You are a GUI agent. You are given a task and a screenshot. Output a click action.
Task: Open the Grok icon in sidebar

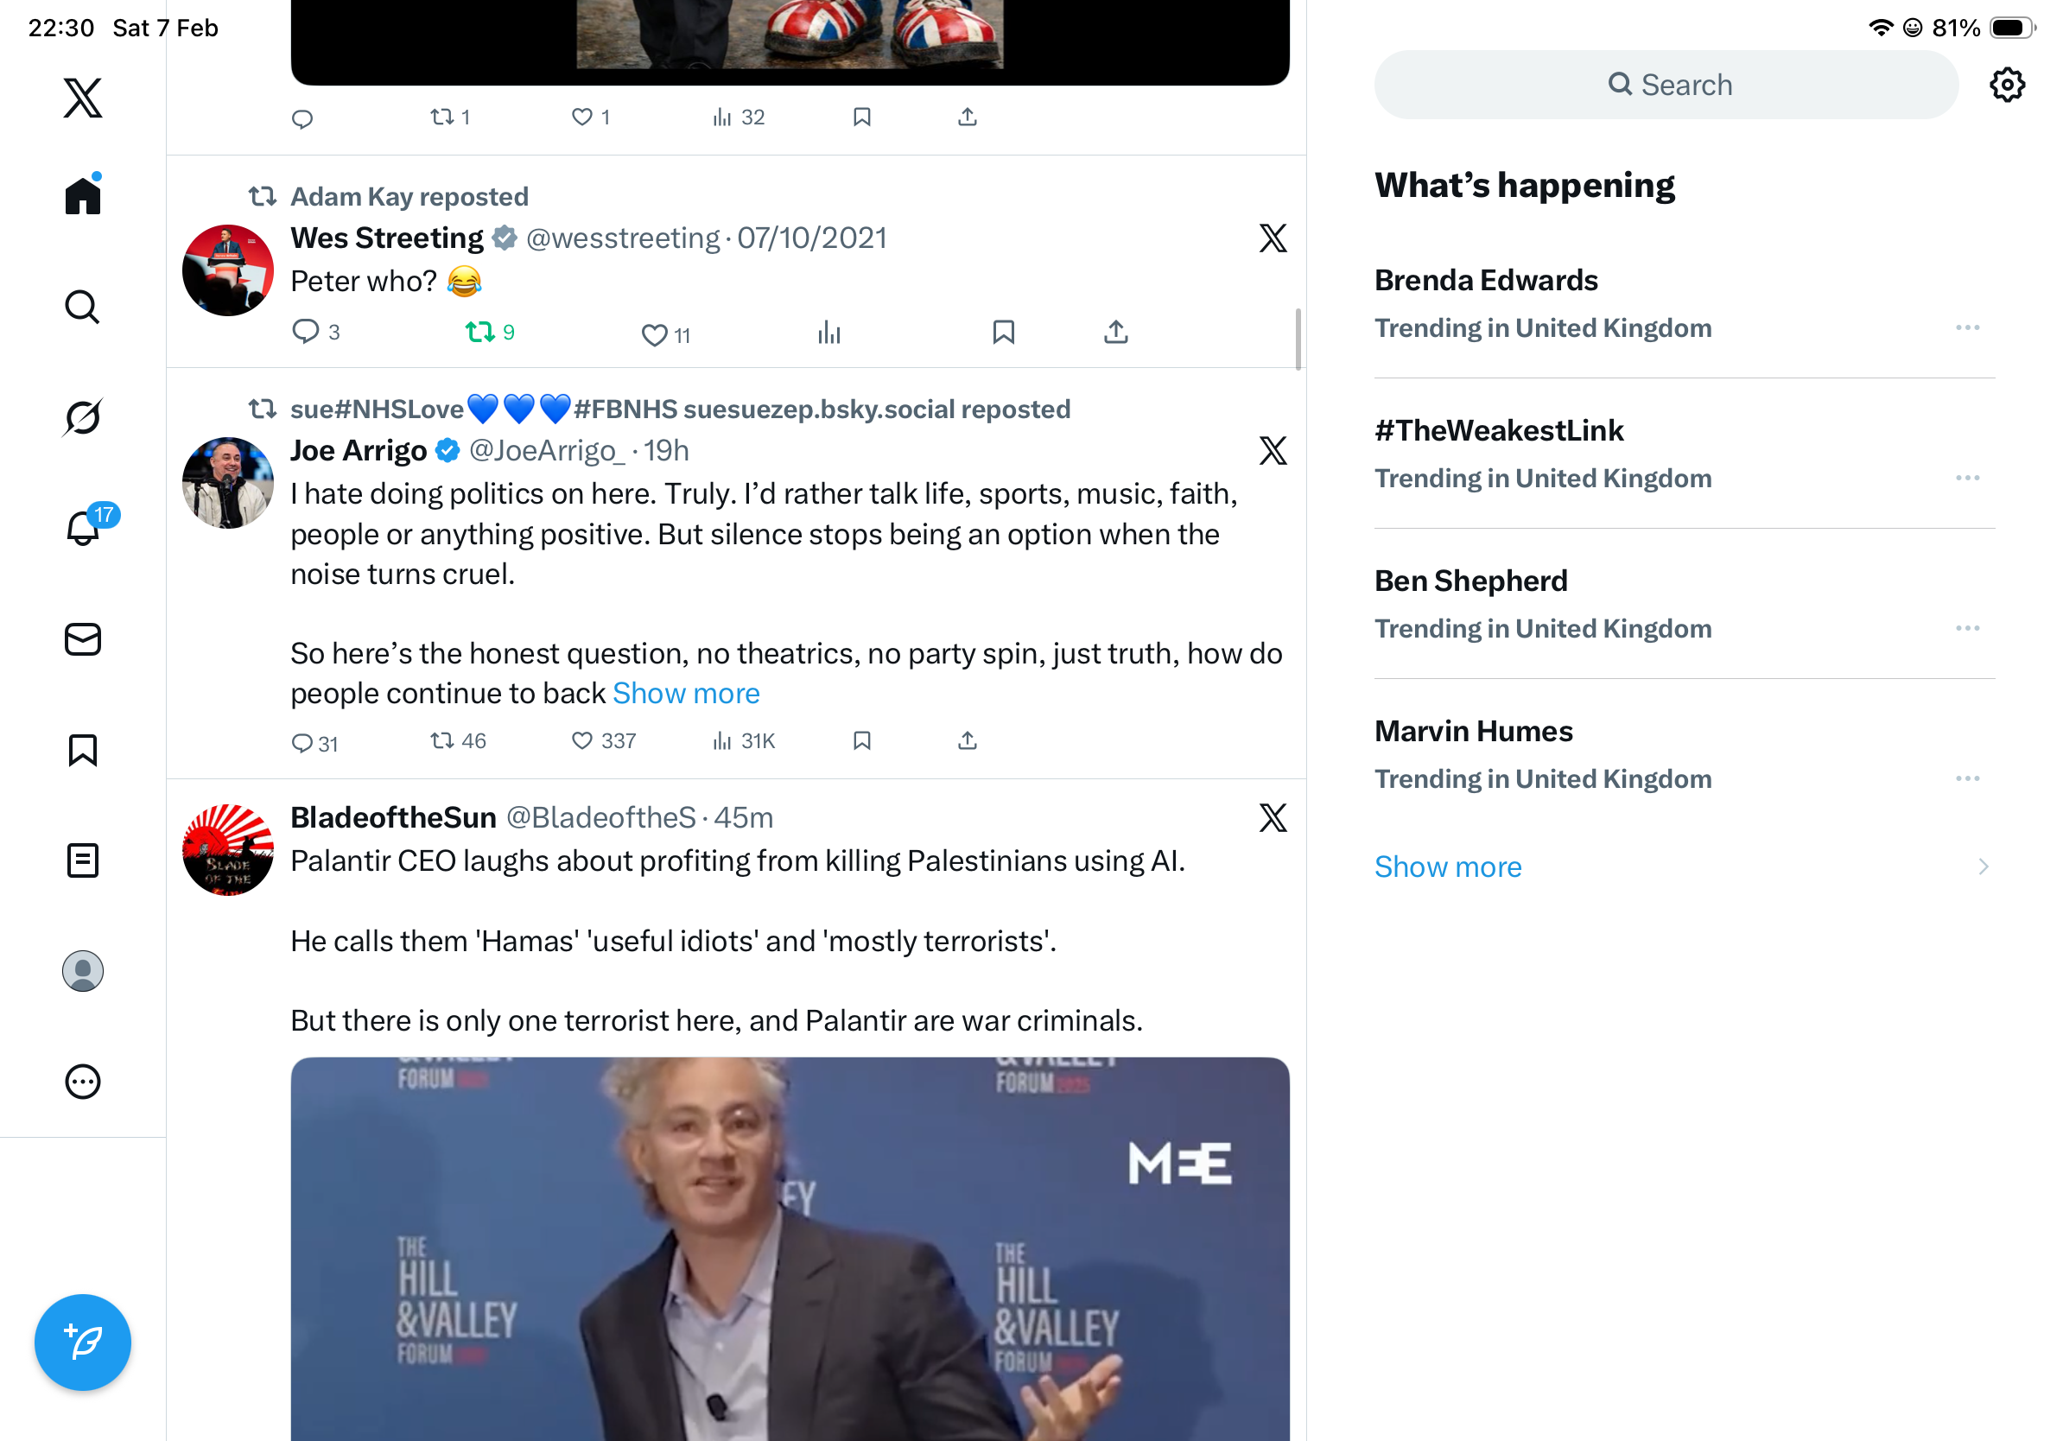coord(83,417)
